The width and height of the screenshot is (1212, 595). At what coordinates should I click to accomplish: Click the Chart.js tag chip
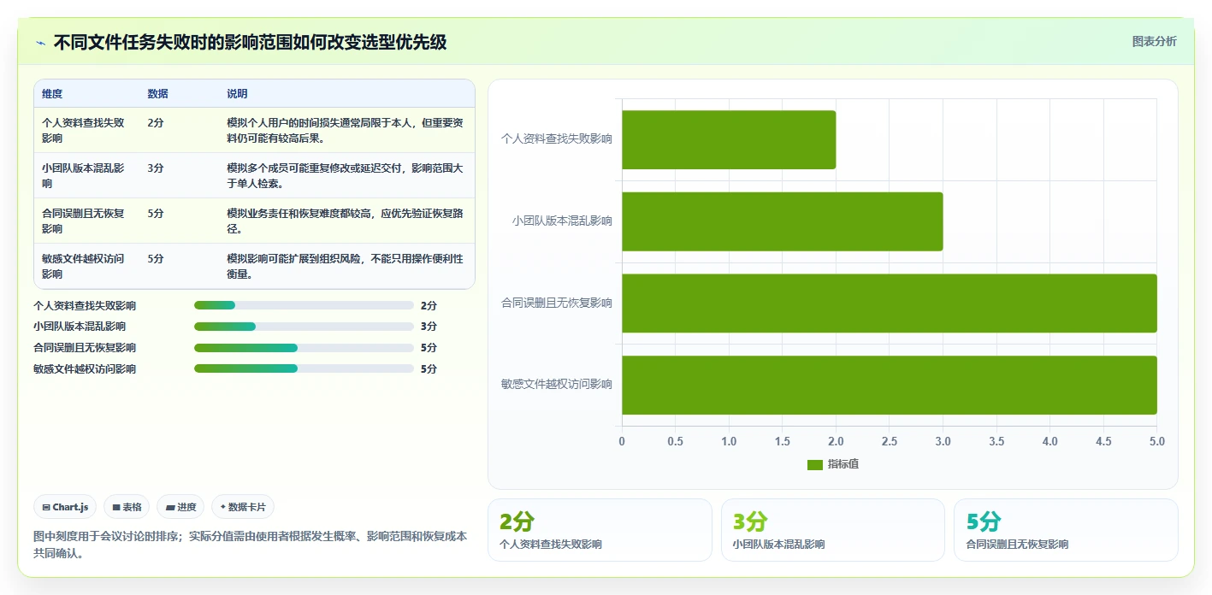point(66,507)
